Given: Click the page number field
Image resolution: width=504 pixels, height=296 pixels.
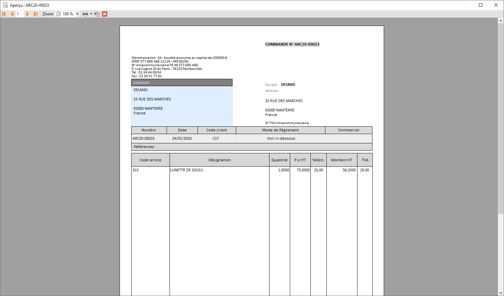Looking at the screenshot, I should click(x=20, y=14).
